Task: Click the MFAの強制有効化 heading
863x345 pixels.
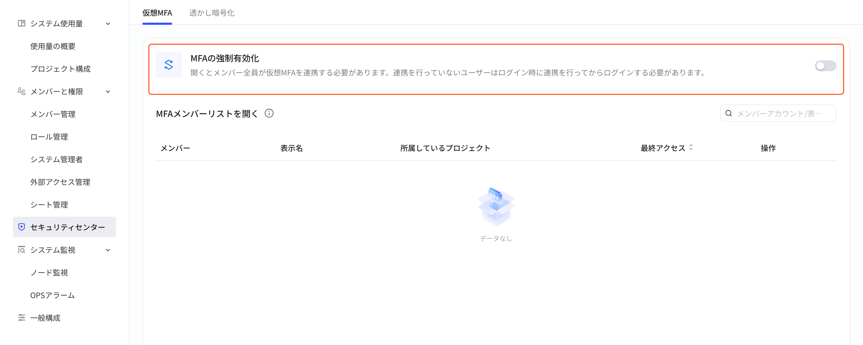Action: tap(225, 58)
